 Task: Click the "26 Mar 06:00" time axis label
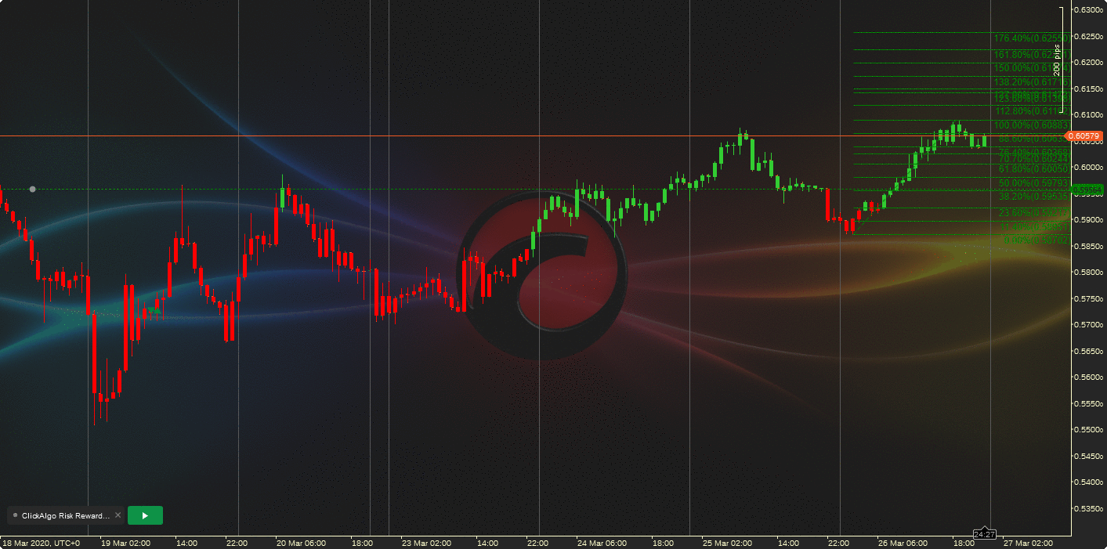903,543
